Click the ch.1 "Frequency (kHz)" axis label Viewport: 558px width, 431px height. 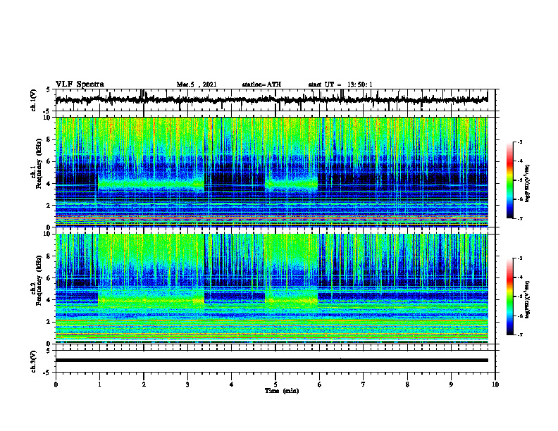point(39,164)
